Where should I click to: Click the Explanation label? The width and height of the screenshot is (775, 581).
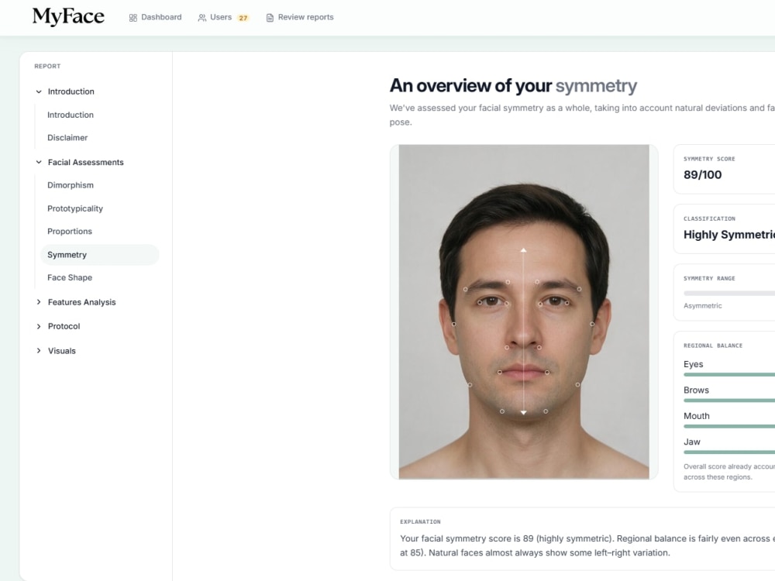pos(420,521)
